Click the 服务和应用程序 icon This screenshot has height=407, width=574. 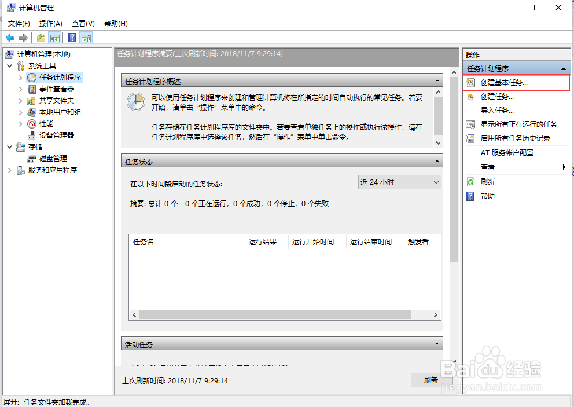[x=21, y=170]
